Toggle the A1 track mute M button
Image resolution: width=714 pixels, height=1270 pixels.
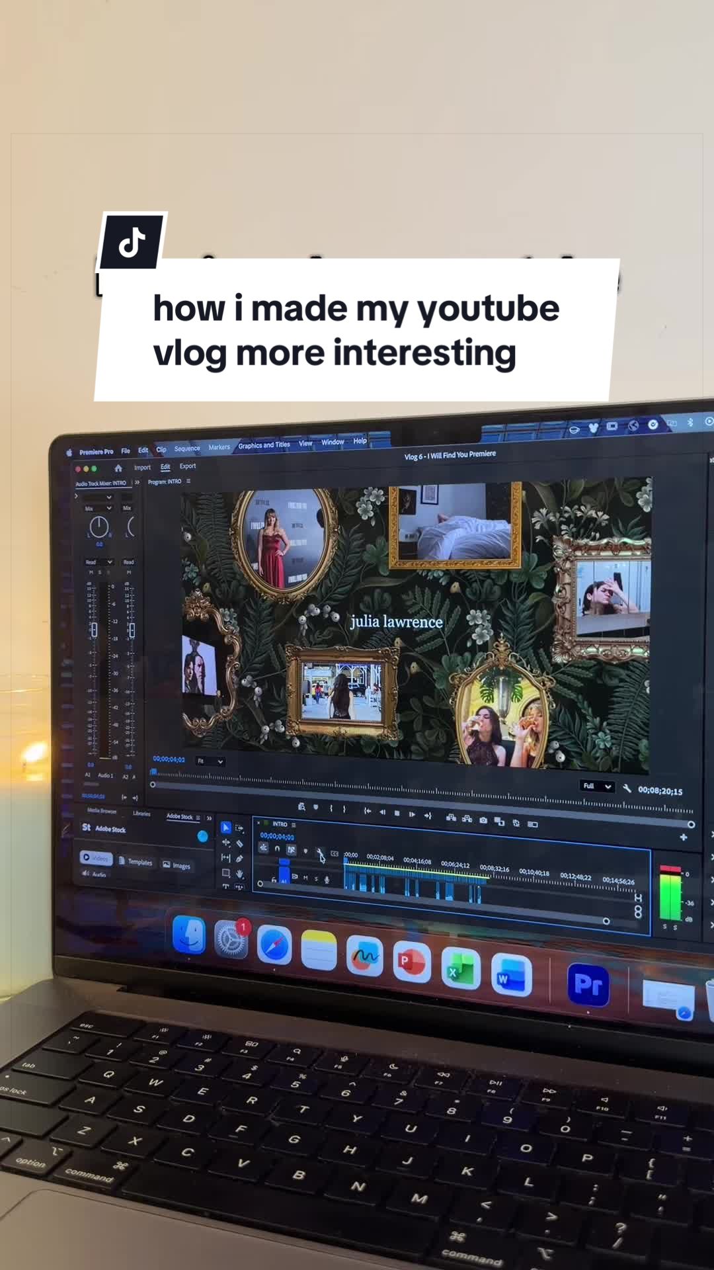(305, 878)
